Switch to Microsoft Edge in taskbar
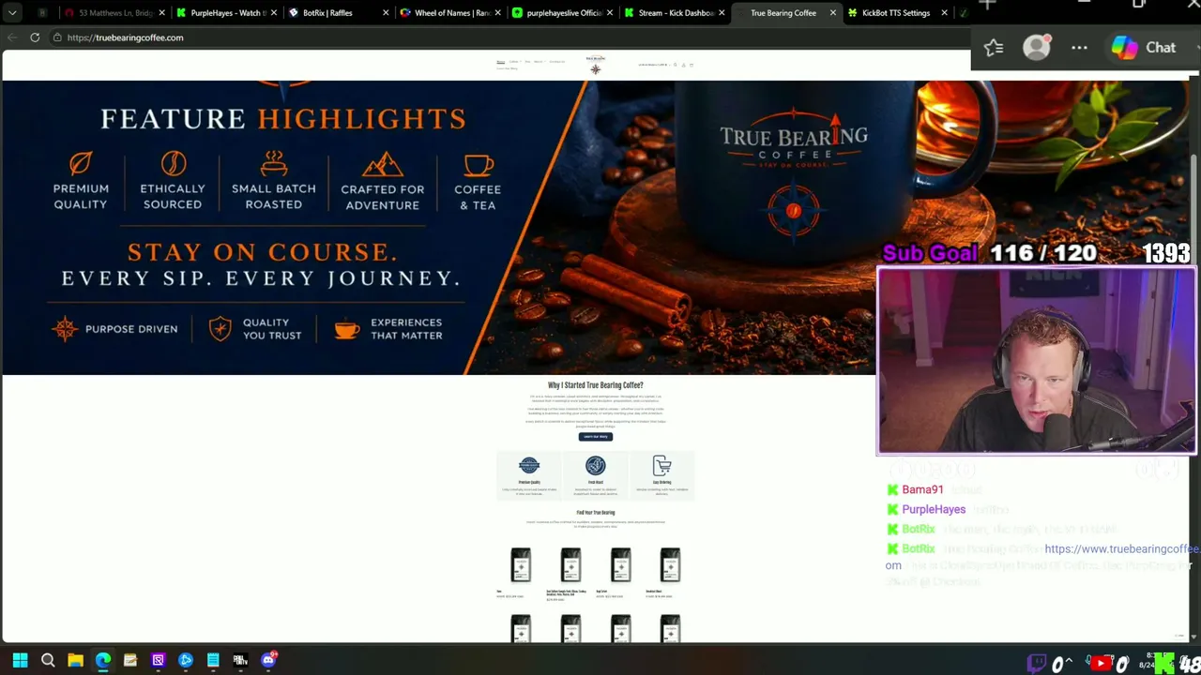Screen dimensions: 1201x675 pos(102,660)
